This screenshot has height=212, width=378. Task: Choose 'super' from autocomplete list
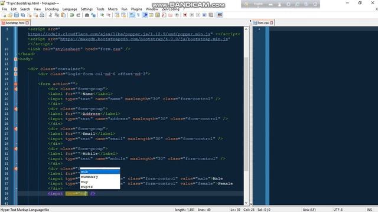(x=100, y=187)
